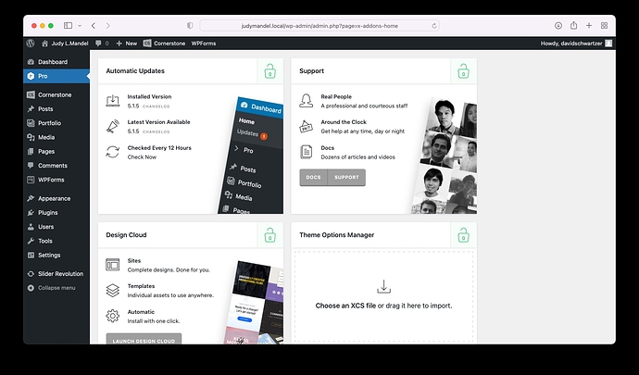Screen dimensions: 639x375
Task: Collapse the sidebar menu
Action: point(56,288)
